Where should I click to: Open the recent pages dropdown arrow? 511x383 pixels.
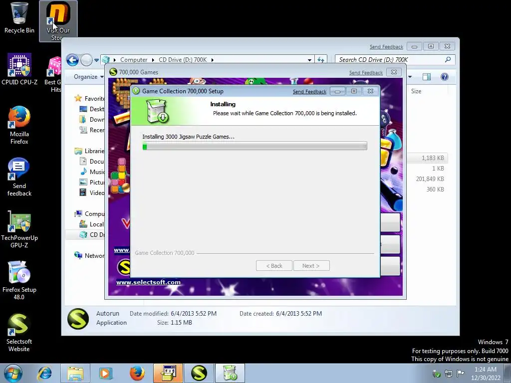click(96, 60)
